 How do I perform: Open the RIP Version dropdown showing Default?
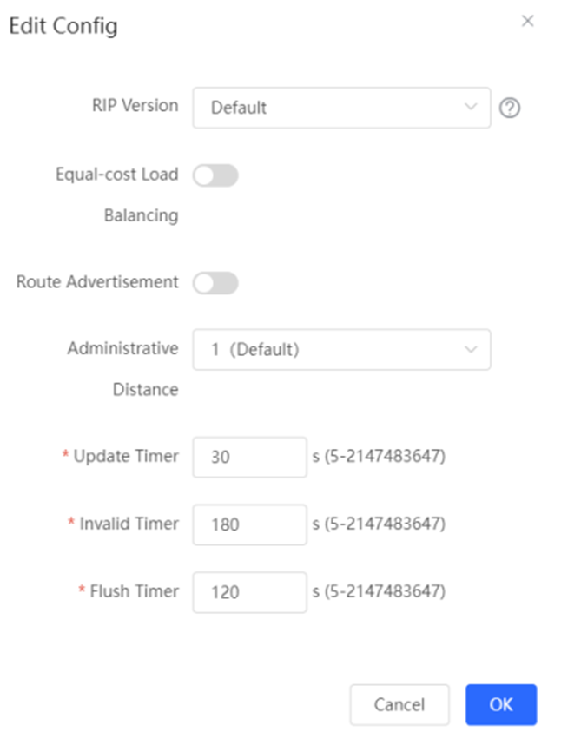(341, 108)
